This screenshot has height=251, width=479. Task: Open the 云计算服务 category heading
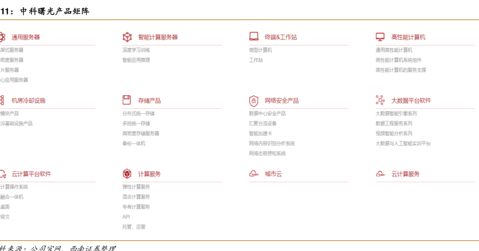[x=406, y=174]
